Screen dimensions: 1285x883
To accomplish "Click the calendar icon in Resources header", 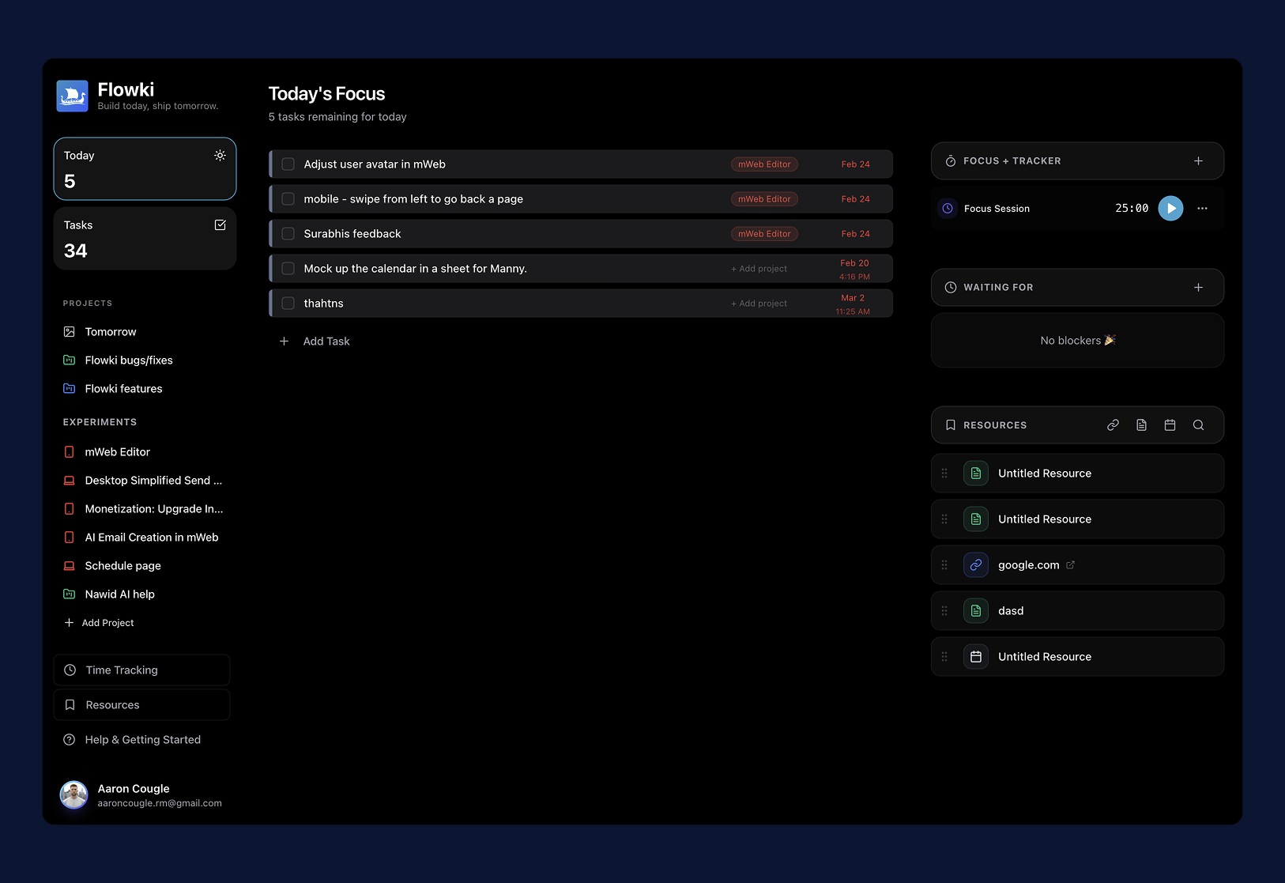I will 1170,425.
